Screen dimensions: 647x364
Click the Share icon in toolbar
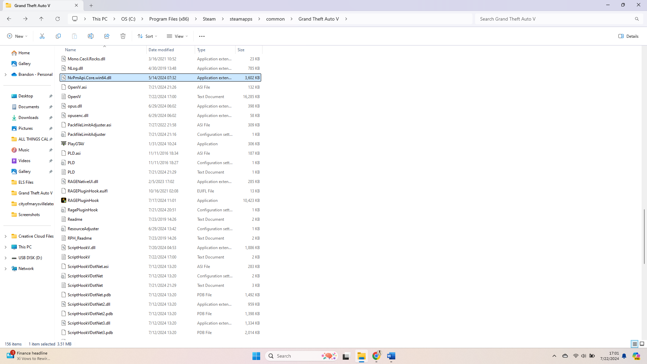(x=107, y=36)
